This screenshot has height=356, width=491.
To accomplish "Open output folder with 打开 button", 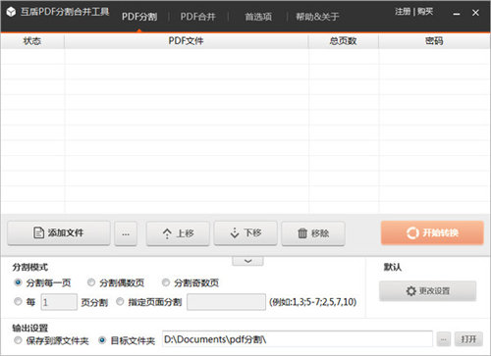I will click(468, 339).
